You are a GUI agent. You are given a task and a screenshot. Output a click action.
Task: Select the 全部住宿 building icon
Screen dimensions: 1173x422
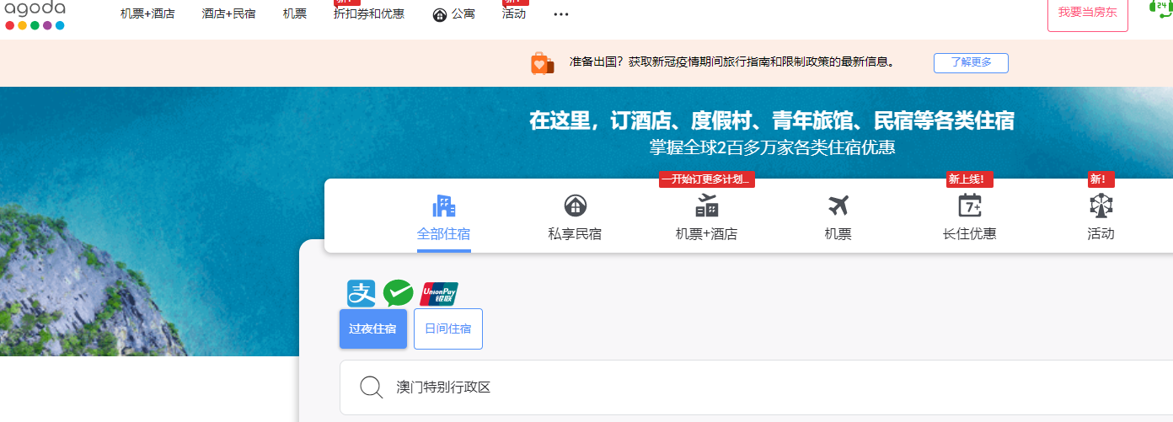tap(443, 206)
